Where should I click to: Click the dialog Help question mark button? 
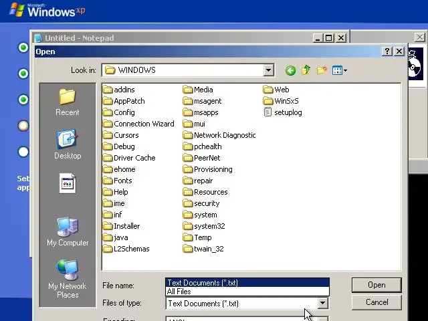pos(387,51)
